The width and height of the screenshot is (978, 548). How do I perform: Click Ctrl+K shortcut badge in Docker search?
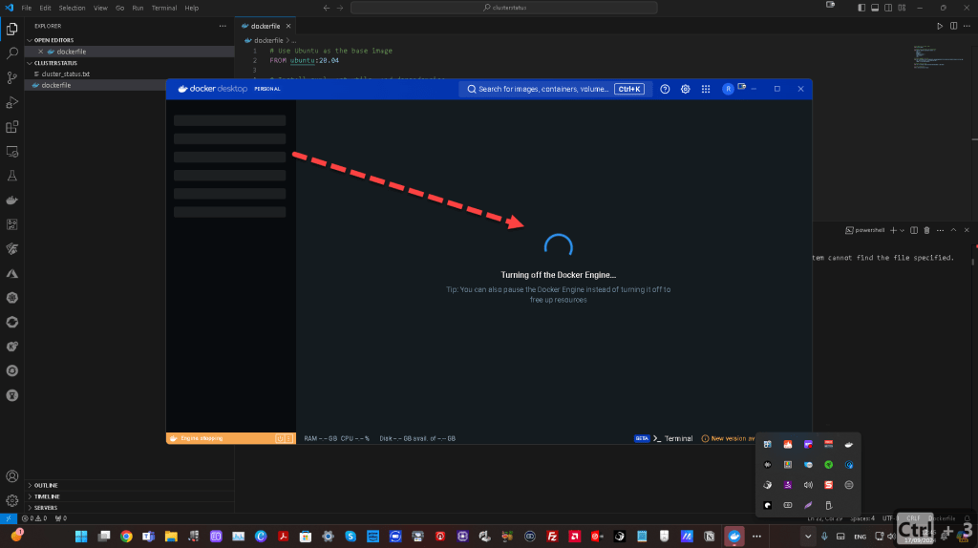coord(629,89)
